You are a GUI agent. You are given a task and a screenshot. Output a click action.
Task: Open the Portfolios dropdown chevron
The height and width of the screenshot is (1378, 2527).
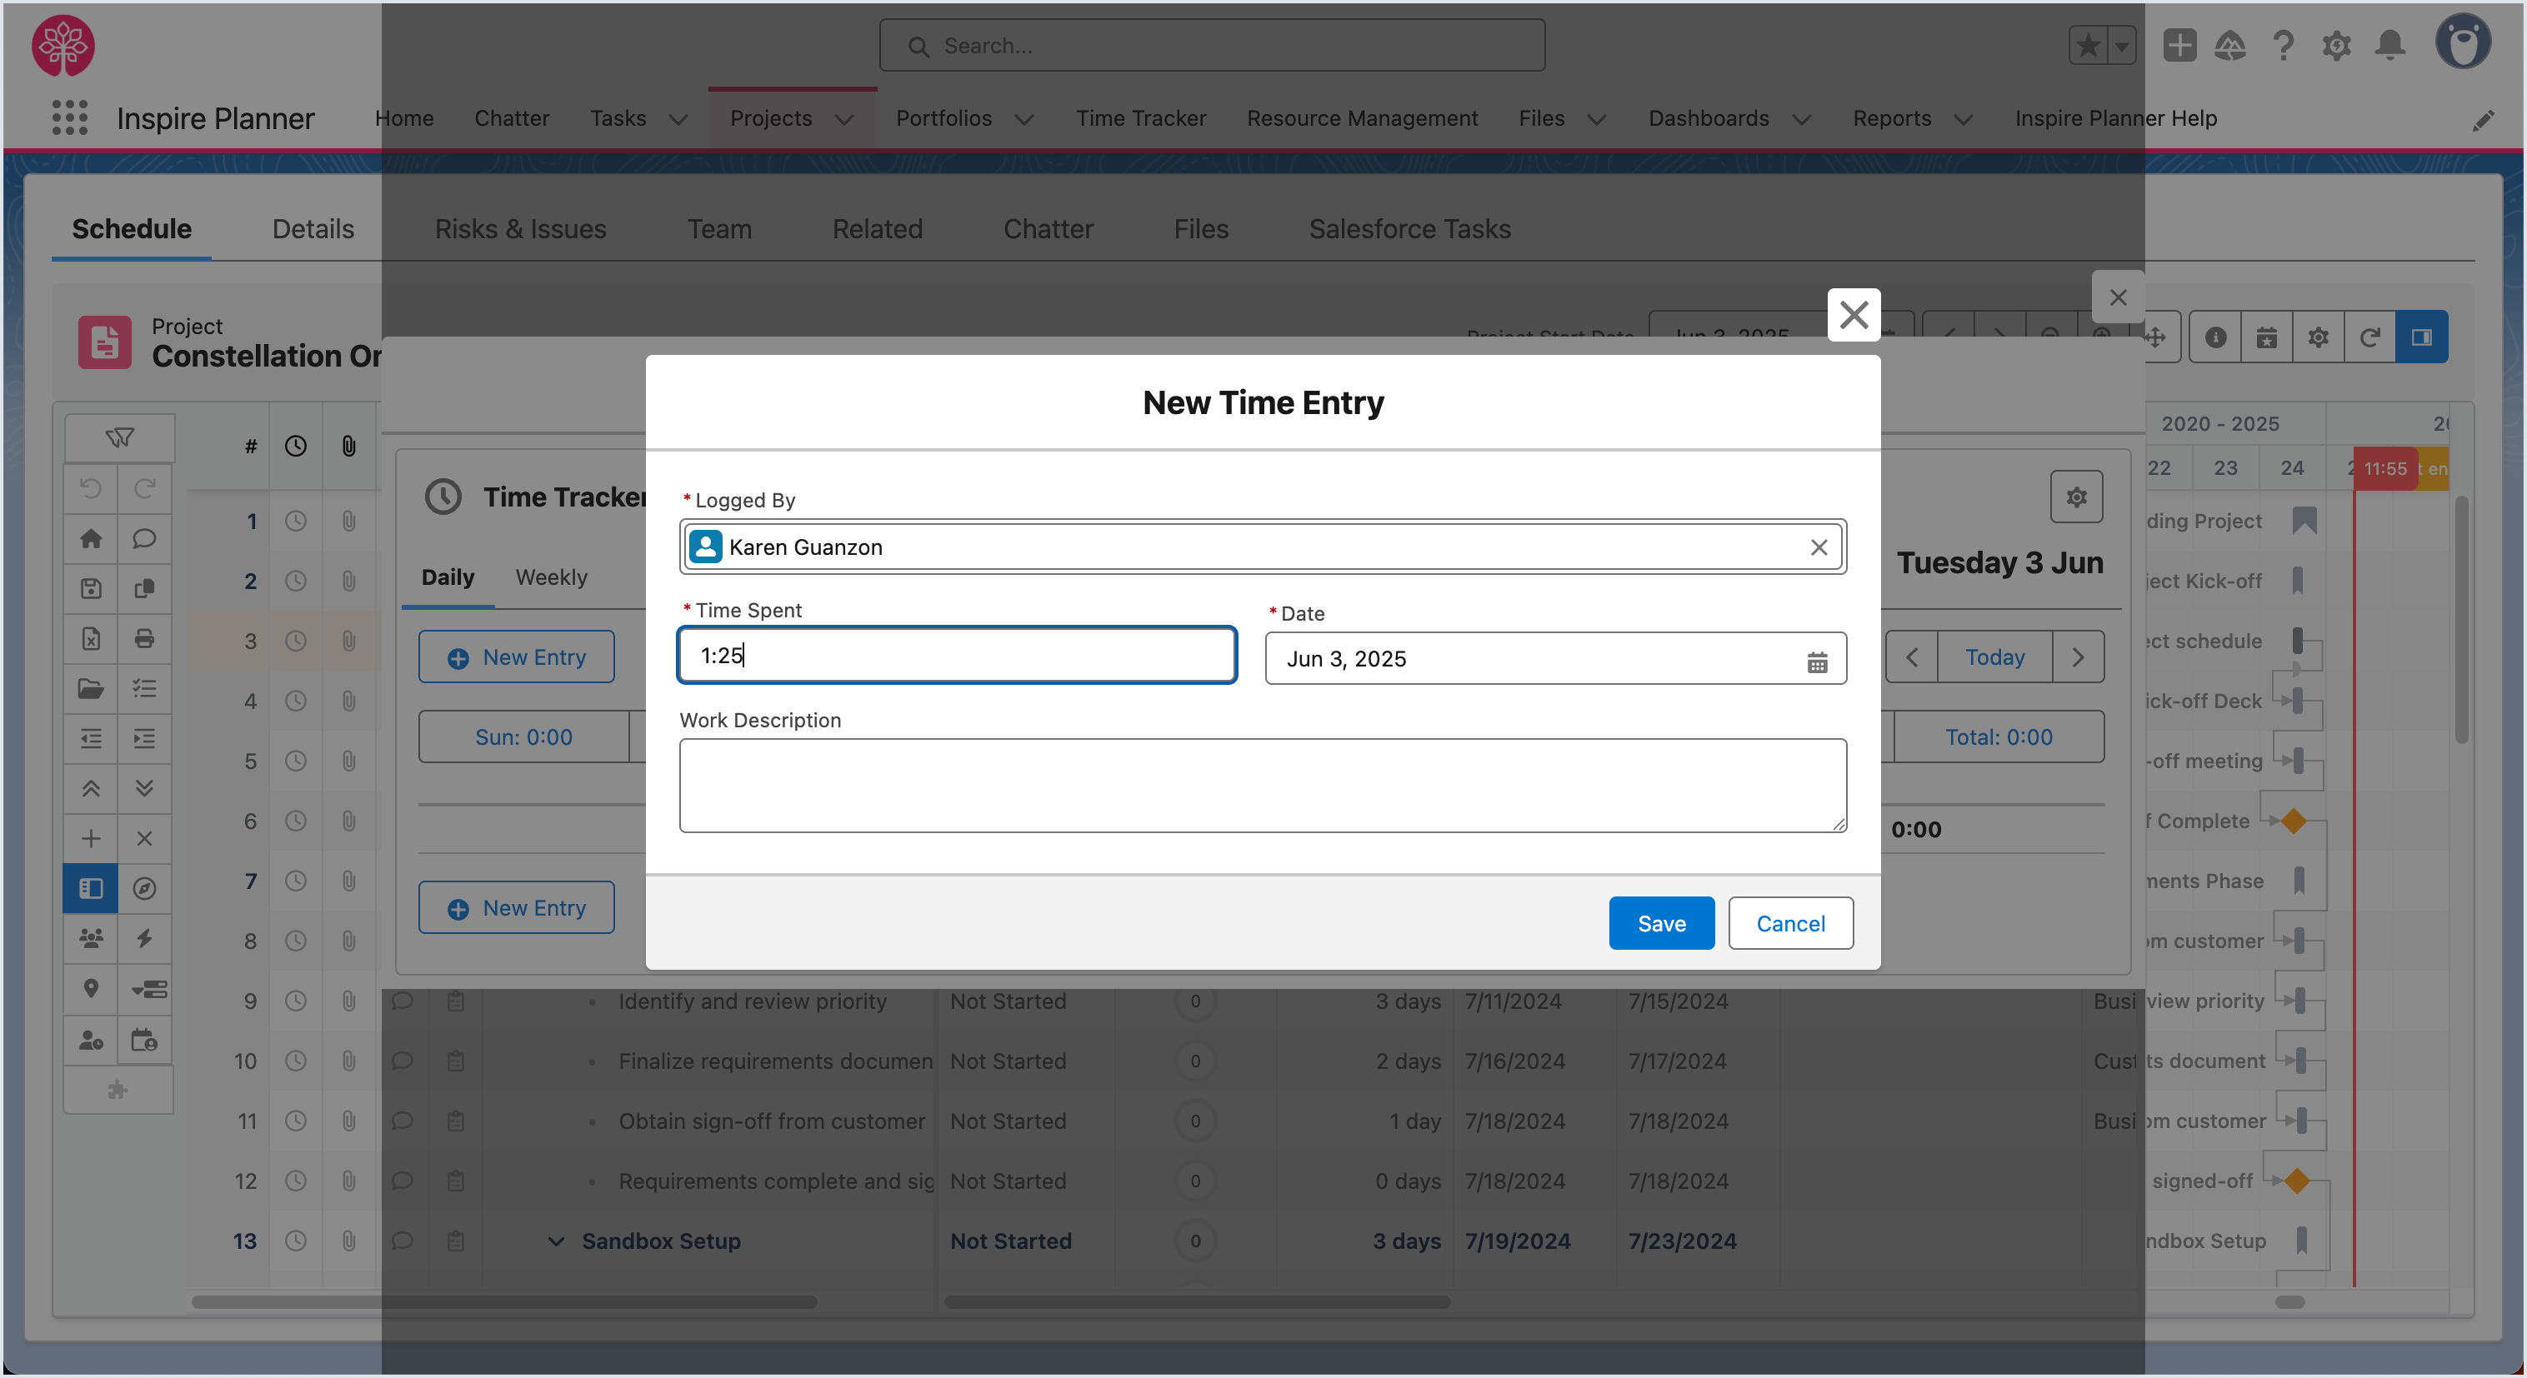pyautogui.click(x=1023, y=120)
